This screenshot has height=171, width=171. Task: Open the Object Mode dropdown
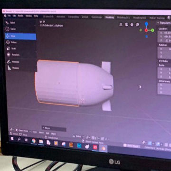(23, 131)
